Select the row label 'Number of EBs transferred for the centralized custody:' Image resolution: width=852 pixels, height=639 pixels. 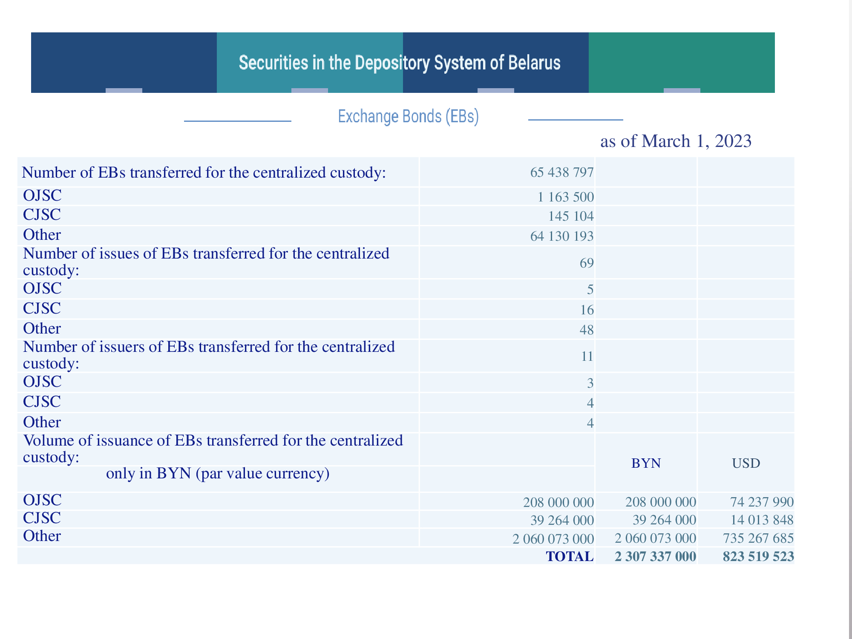click(x=204, y=173)
